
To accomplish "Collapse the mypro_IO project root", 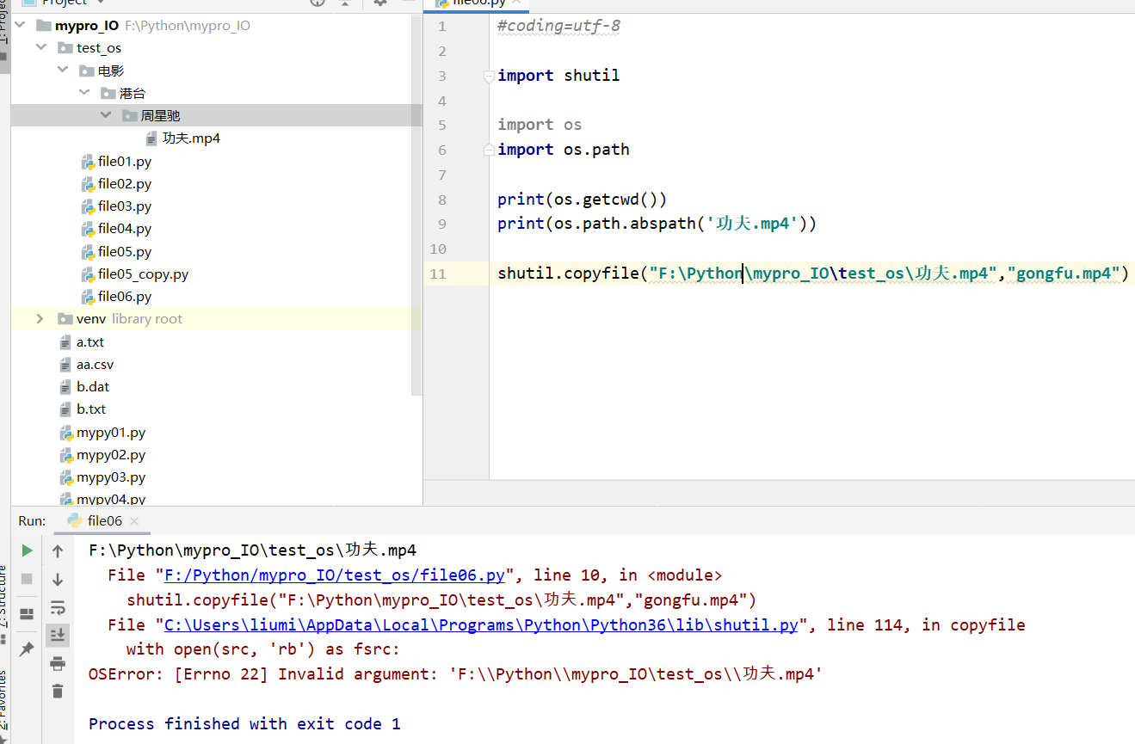I will click(19, 26).
